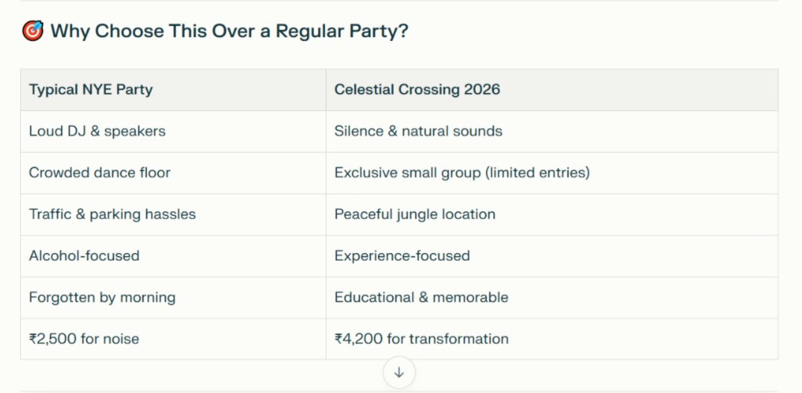Screen dimensions: 802x393
Task: Click the 'Loud DJ & speakers' cell
Action: pos(98,132)
